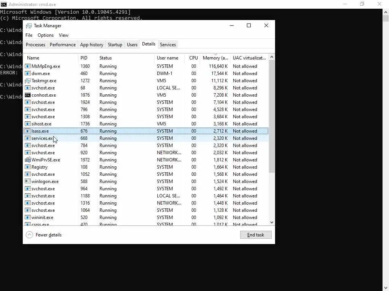This screenshot has width=389, height=291.
Task: Click the Registry process icon
Action: 28,167
